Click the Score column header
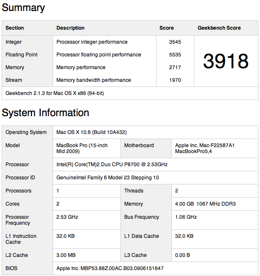The height and width of the screenshot is (276, 260). [166, 28]
